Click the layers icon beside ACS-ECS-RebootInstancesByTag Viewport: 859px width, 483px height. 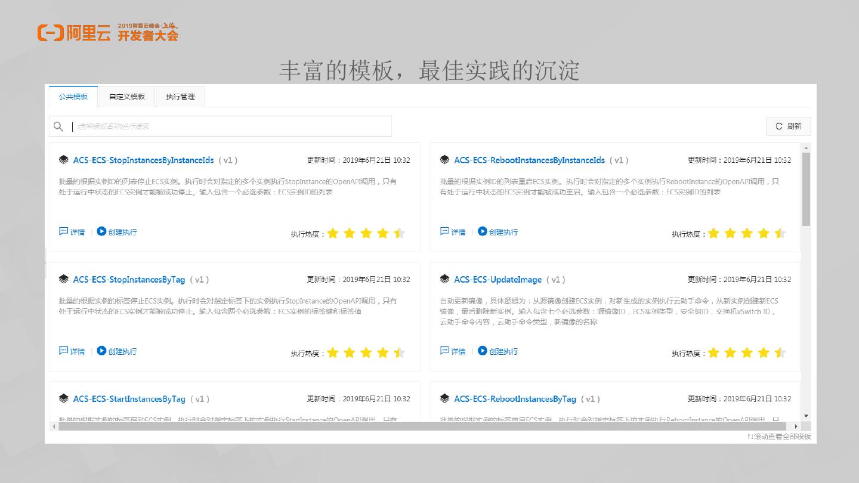point(444,398)
